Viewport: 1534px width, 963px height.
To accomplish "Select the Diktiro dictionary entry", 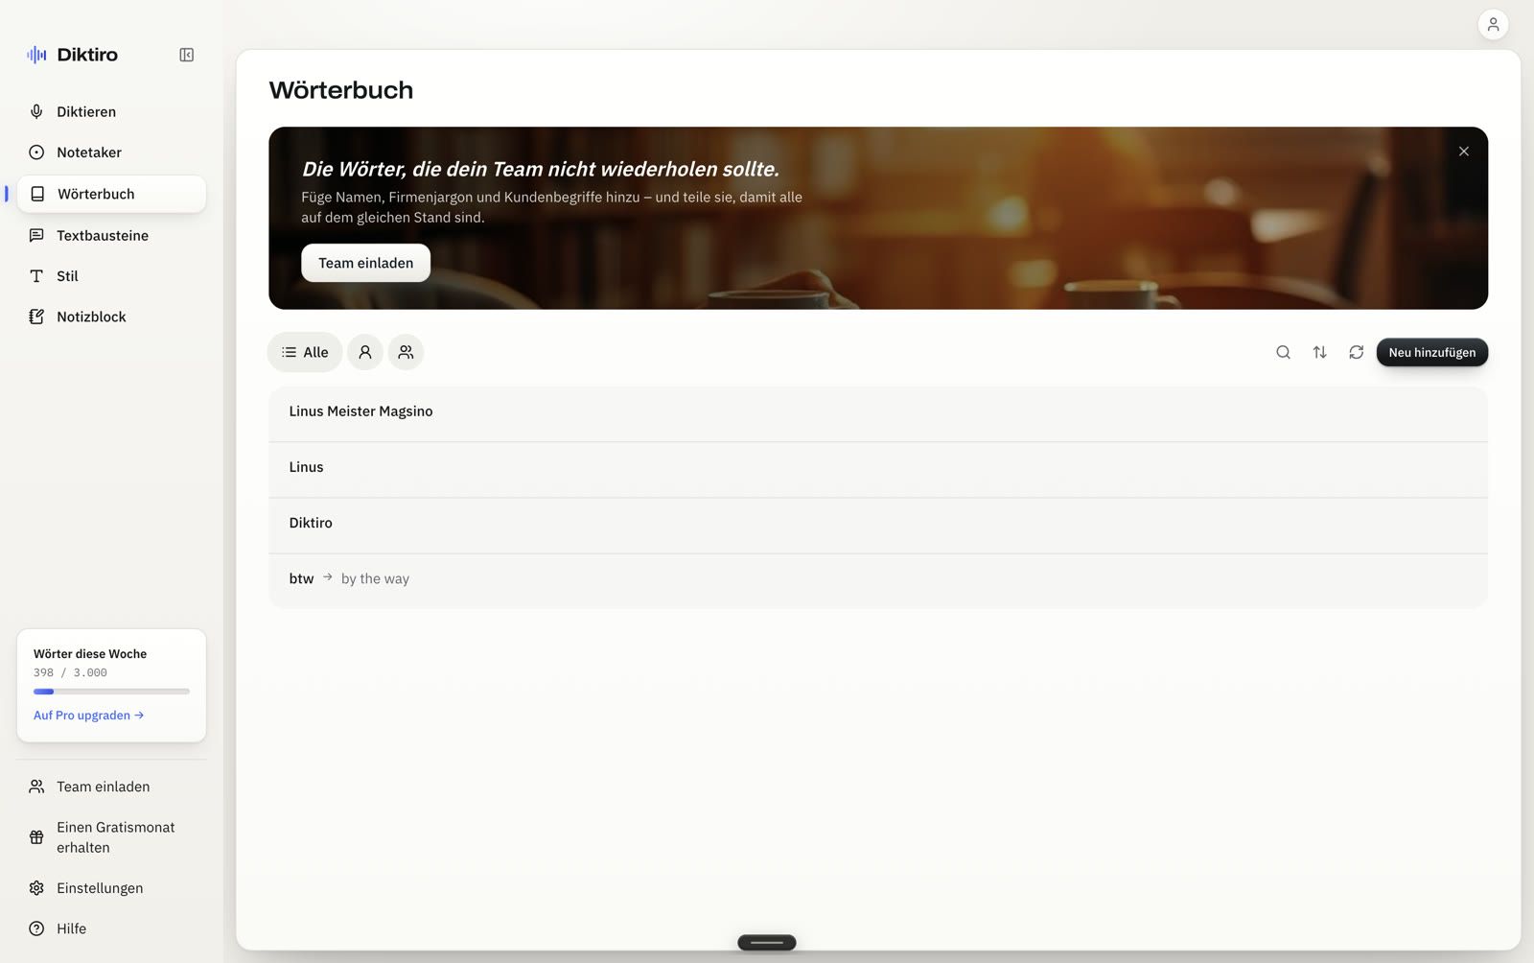I will 877,524.
